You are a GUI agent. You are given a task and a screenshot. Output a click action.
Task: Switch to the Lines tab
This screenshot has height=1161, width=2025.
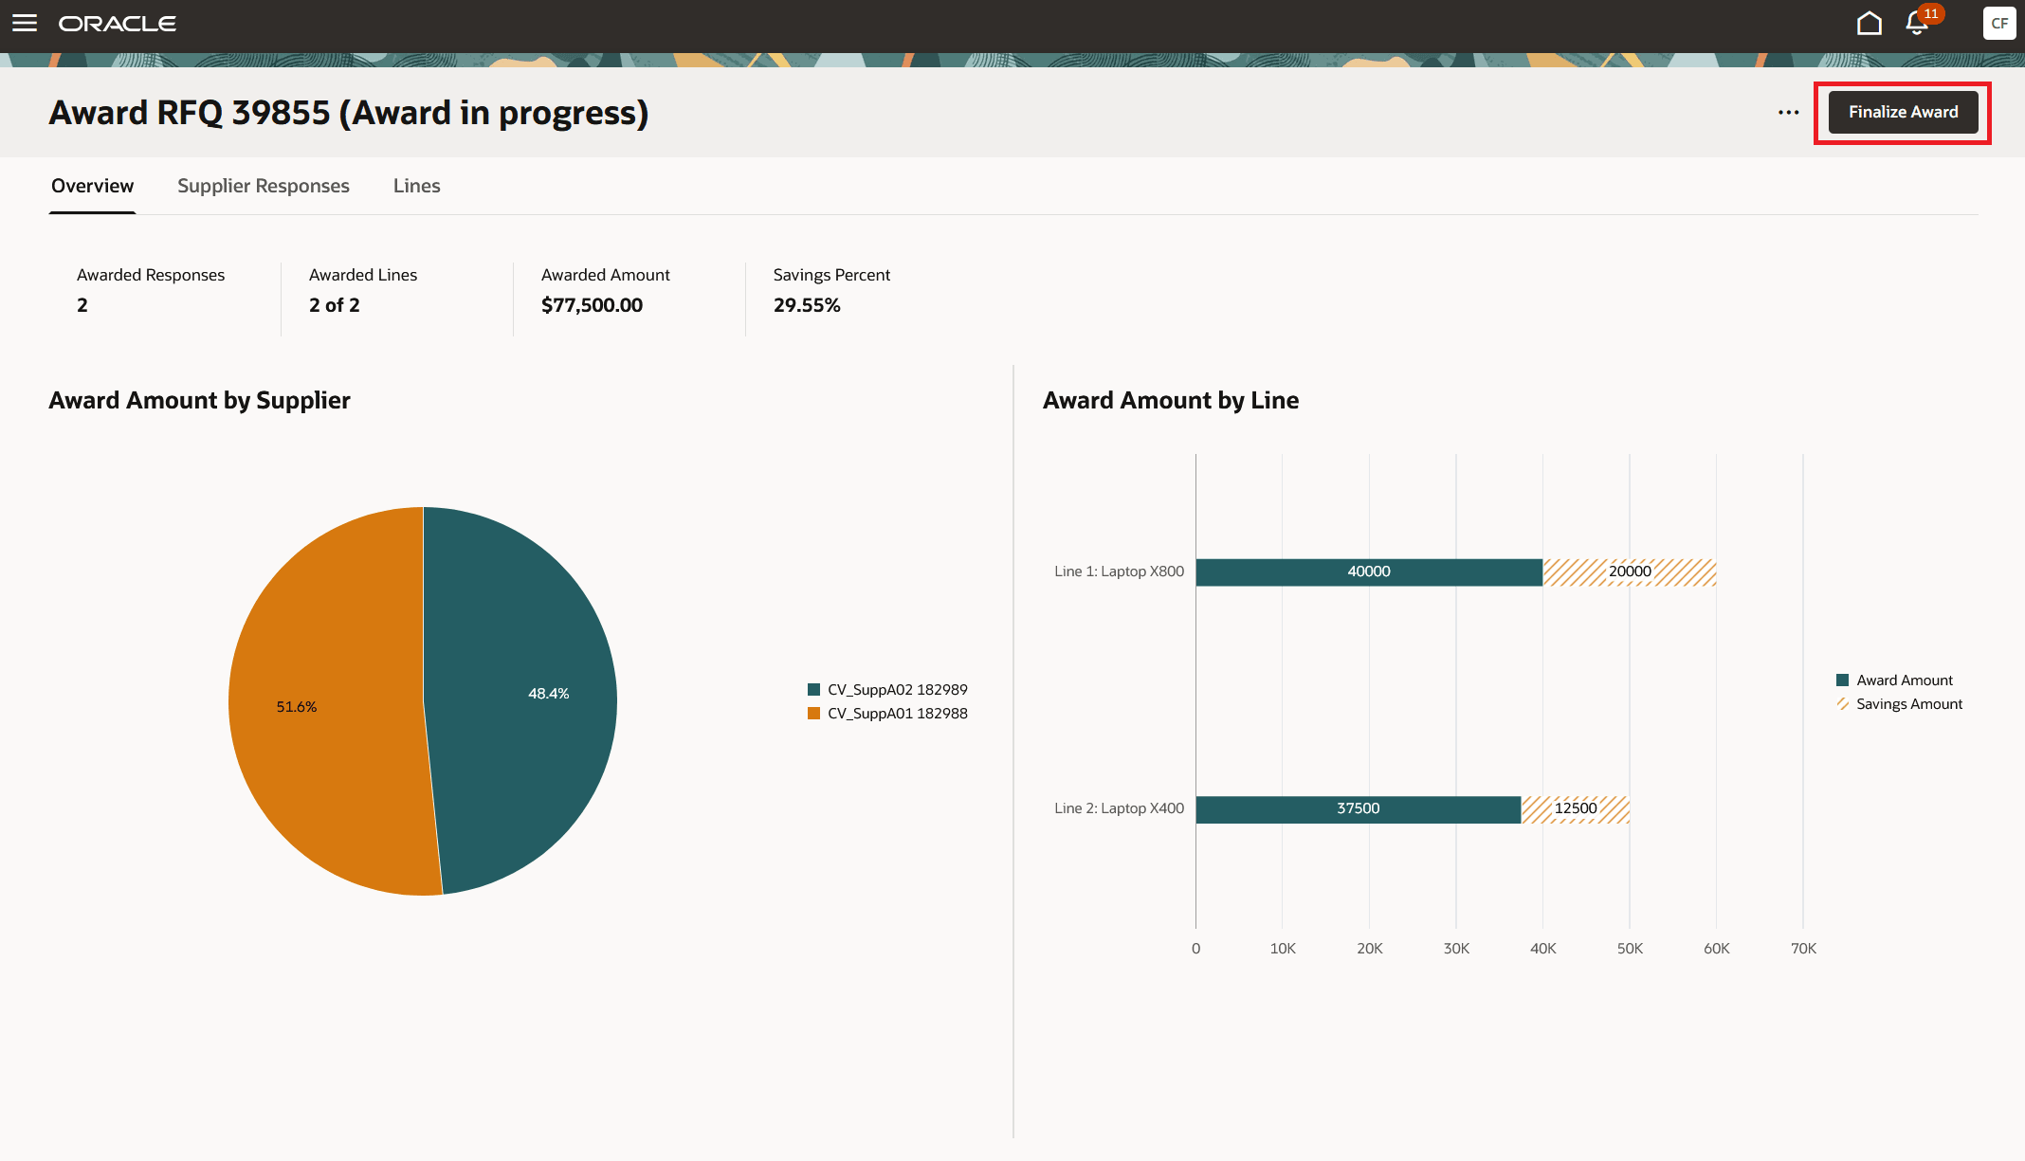click(x=416, y=186)
